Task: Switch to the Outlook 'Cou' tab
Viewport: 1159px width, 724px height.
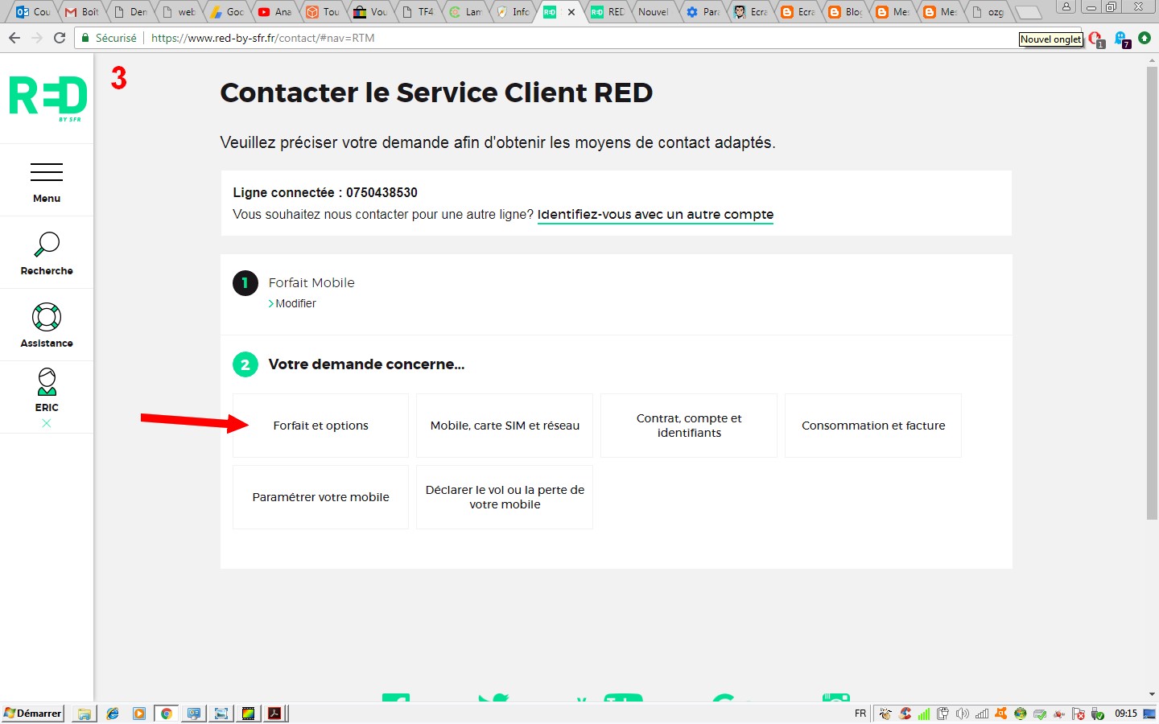Action: click(x=34, y=12)
